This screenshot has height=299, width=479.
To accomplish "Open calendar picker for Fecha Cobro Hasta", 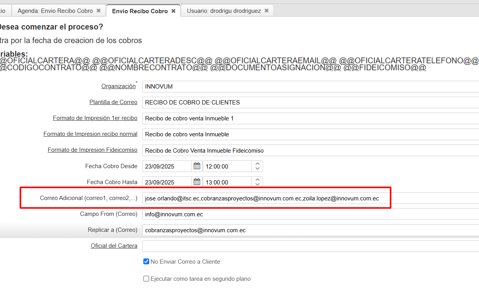I will click(x=197, y=182).
